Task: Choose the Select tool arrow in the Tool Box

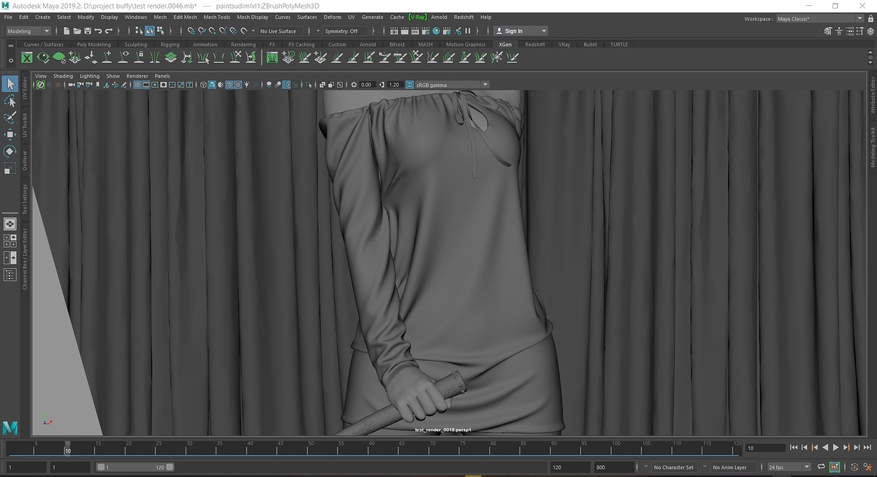Action: pyautogui.click(x=10, y=84)
